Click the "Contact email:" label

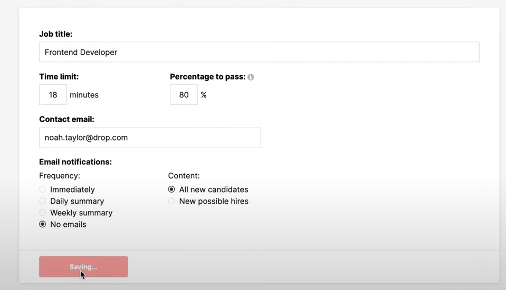click(x=66, y=119)
